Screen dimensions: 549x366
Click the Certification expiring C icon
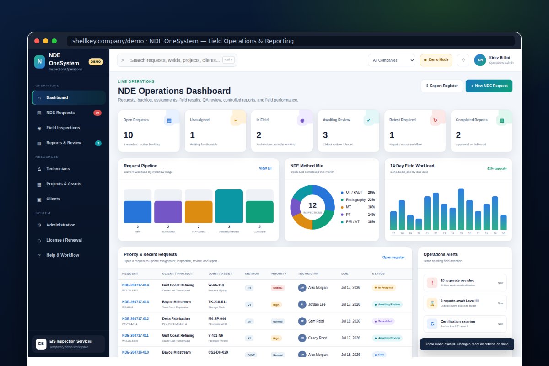pyautogui.click(x=432, y=324)
